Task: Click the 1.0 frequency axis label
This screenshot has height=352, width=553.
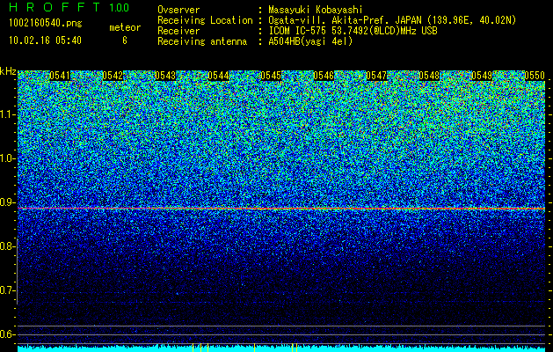Action: pyautogui.click(x=8, y=159)
